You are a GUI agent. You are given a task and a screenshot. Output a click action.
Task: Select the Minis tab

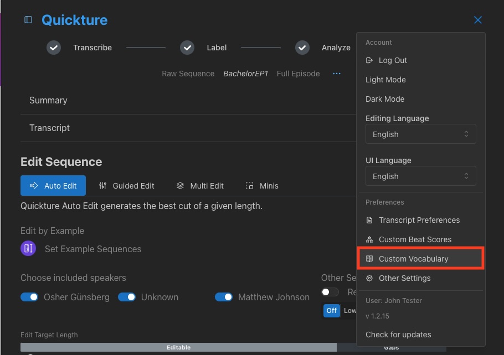point(262,186)
